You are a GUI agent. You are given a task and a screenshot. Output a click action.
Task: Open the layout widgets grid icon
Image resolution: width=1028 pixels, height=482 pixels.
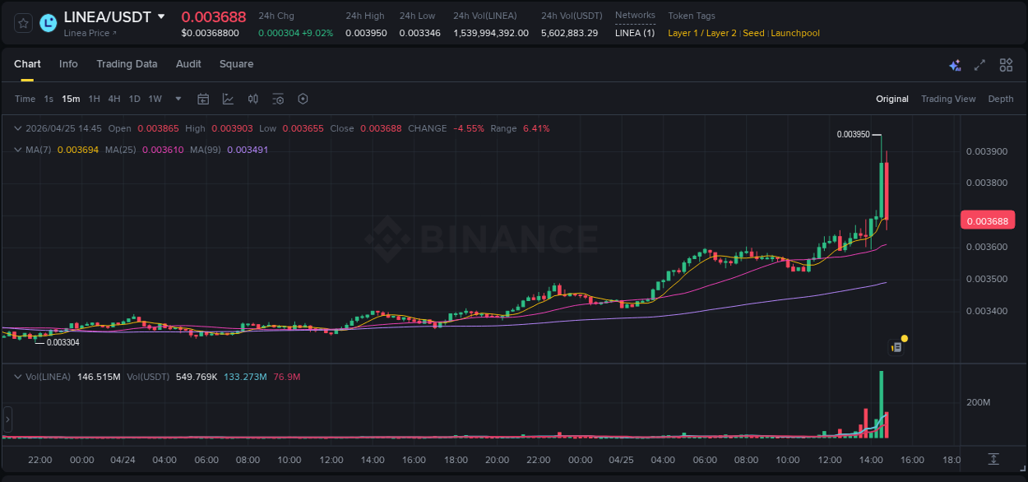pos(1006,65)
